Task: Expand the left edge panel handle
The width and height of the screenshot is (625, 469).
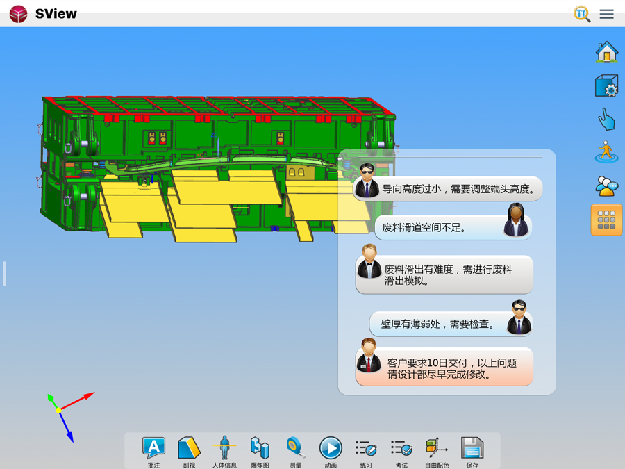Action: point(4,274)
